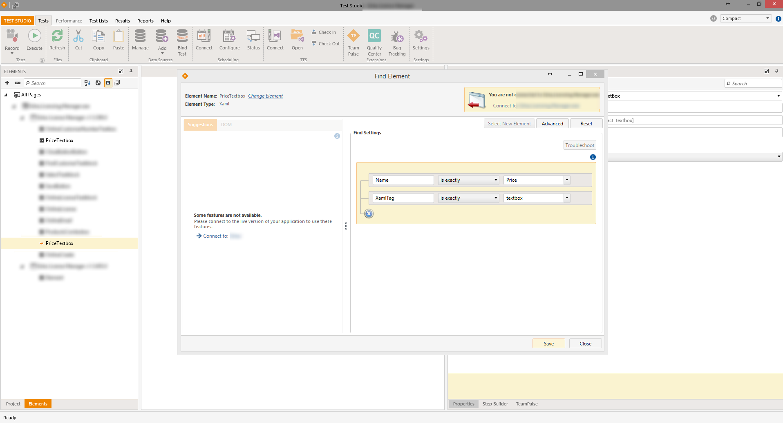Image resolution: width=783 pixels, height=423 pixels.
Task: Open the Quality Center extension
Action: [374, 36]
